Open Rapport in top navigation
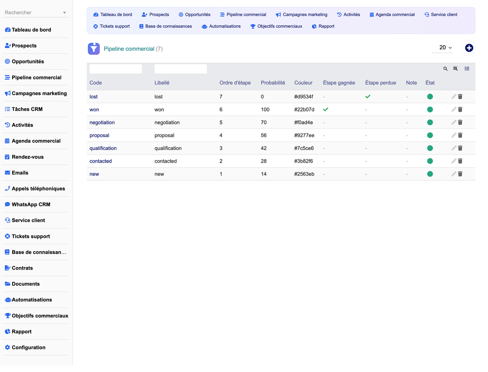Viewport: 488px width, 372px height. click(x=323, y=26)
